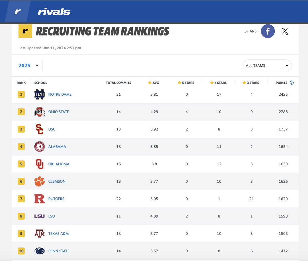Share rankings via X icon
Viewport: 308px width, 261px height.
coord(285,31)
